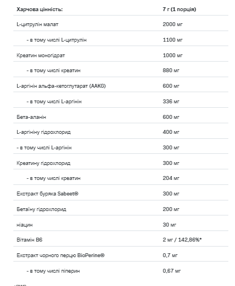Select the '2000 мг' citrulline malate value
The height and width of the screenshot is (286, 235).
click(173, 24)
